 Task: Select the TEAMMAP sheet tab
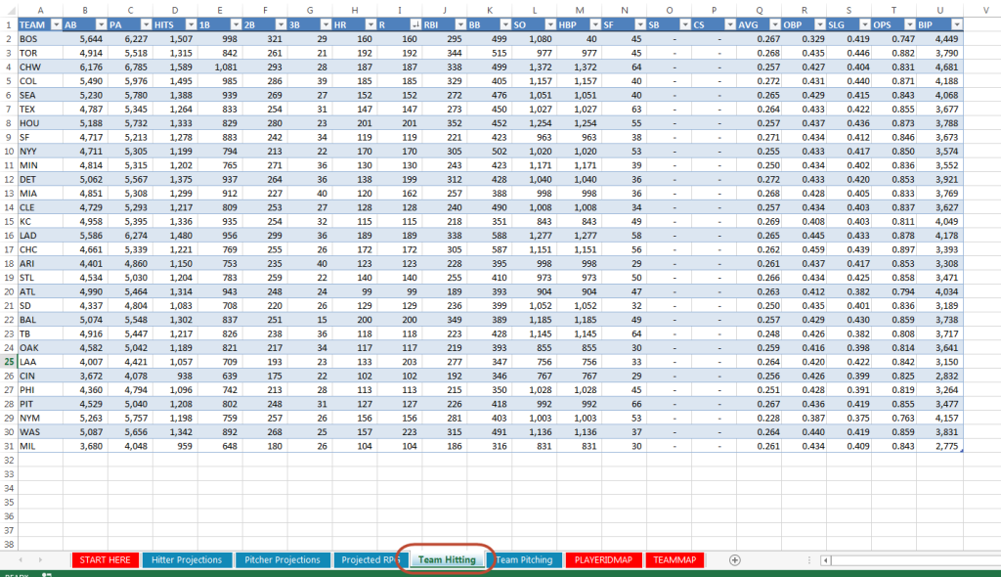[x=676, y=560]
